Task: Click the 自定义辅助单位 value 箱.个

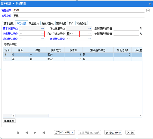Action: coord(70,34)
